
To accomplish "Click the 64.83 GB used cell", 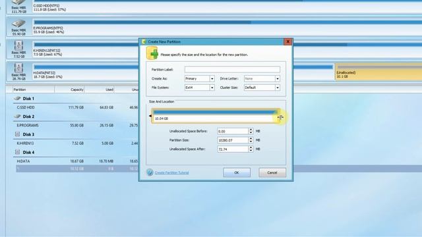I will point(106,107).
